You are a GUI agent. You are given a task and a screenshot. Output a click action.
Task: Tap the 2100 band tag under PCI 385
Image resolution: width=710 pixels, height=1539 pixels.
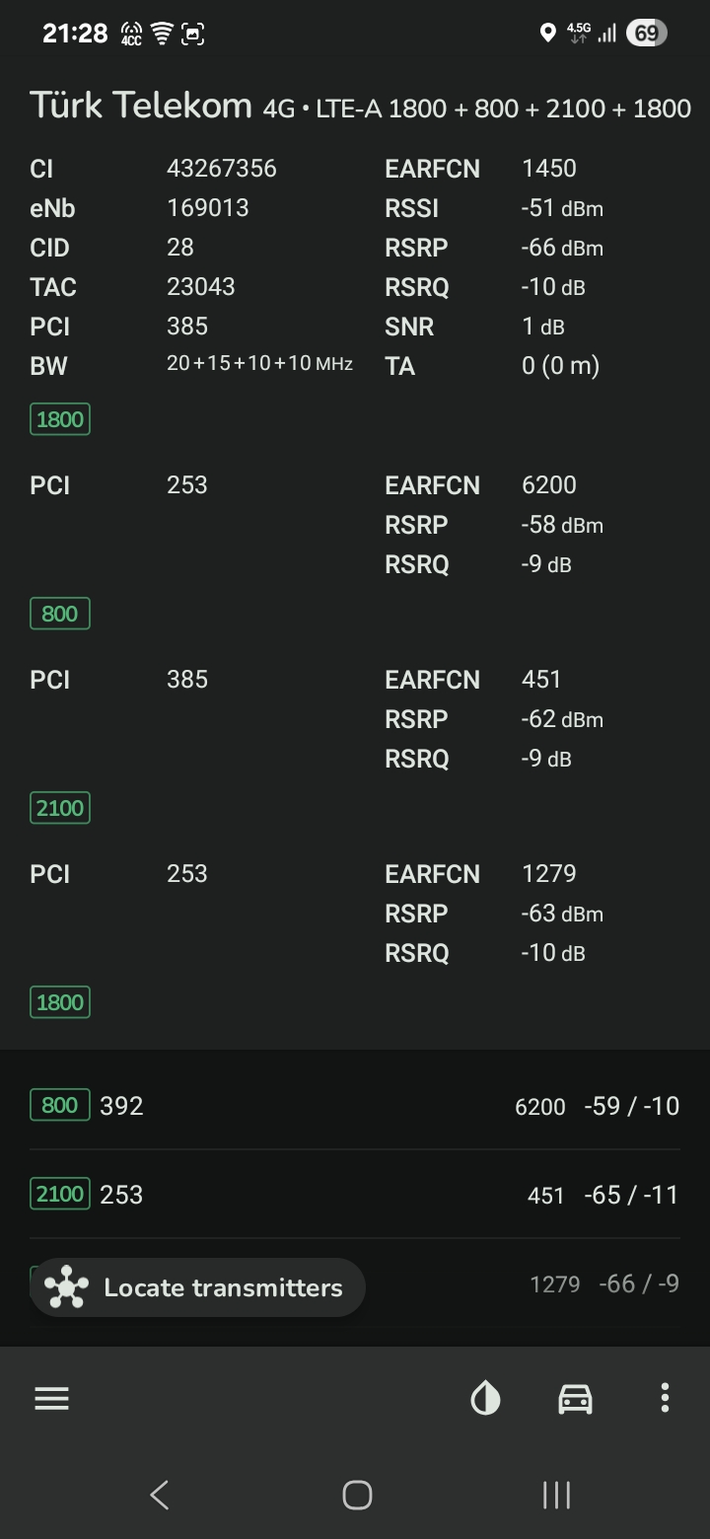pyautogui.click(x=60, y=808)
